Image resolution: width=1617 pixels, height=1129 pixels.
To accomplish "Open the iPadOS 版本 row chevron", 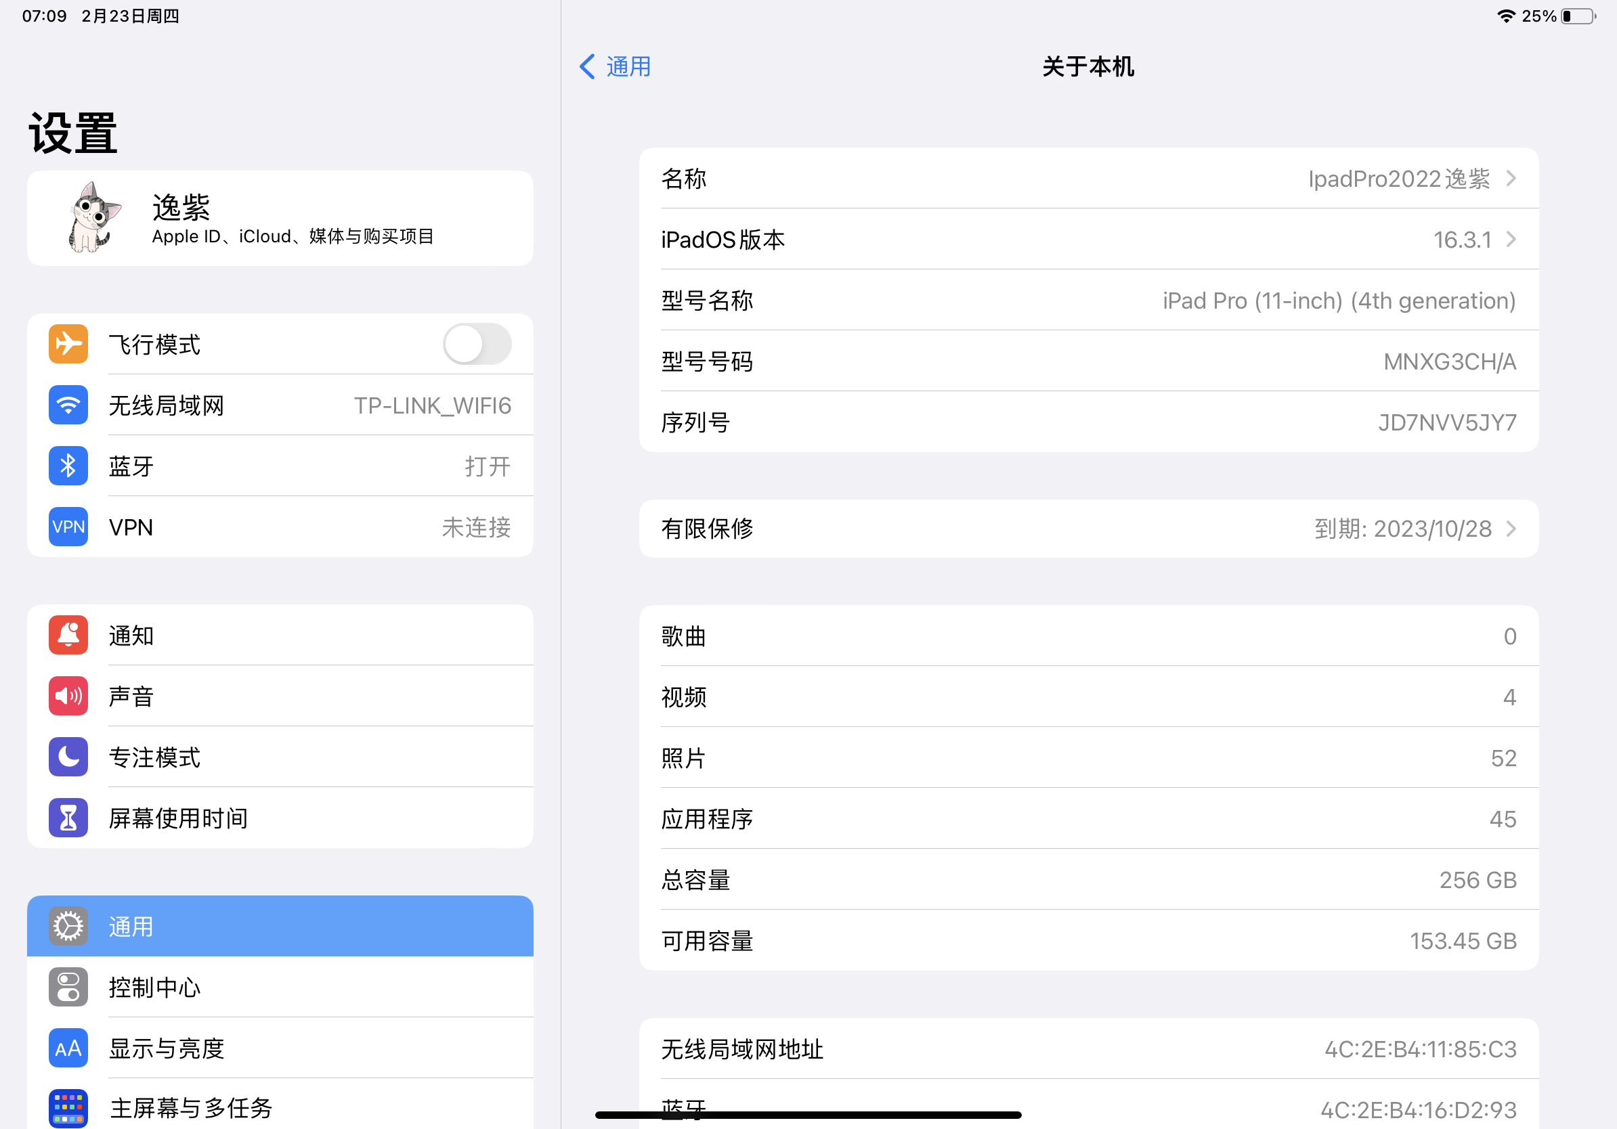I will point(1511,240).
